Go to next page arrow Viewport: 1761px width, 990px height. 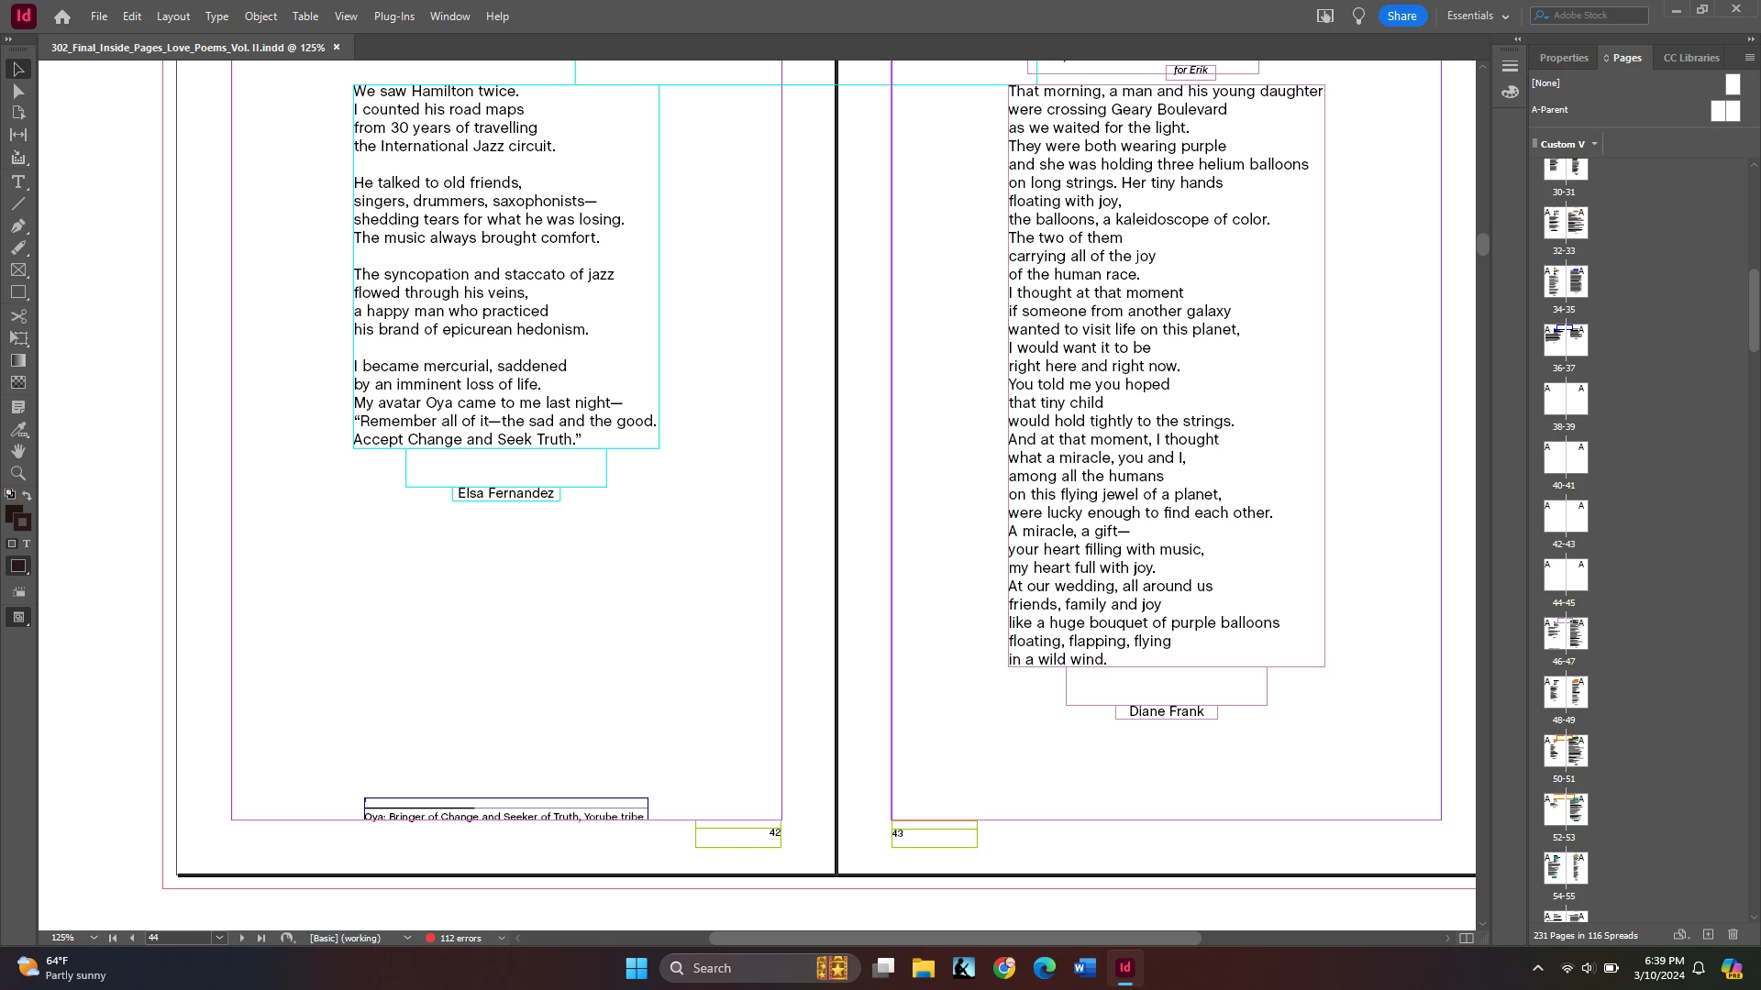(241, 938)
